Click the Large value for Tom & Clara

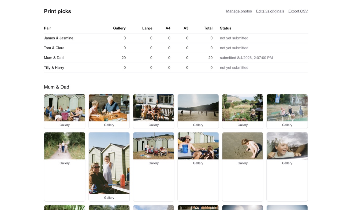tap(151, 48)
